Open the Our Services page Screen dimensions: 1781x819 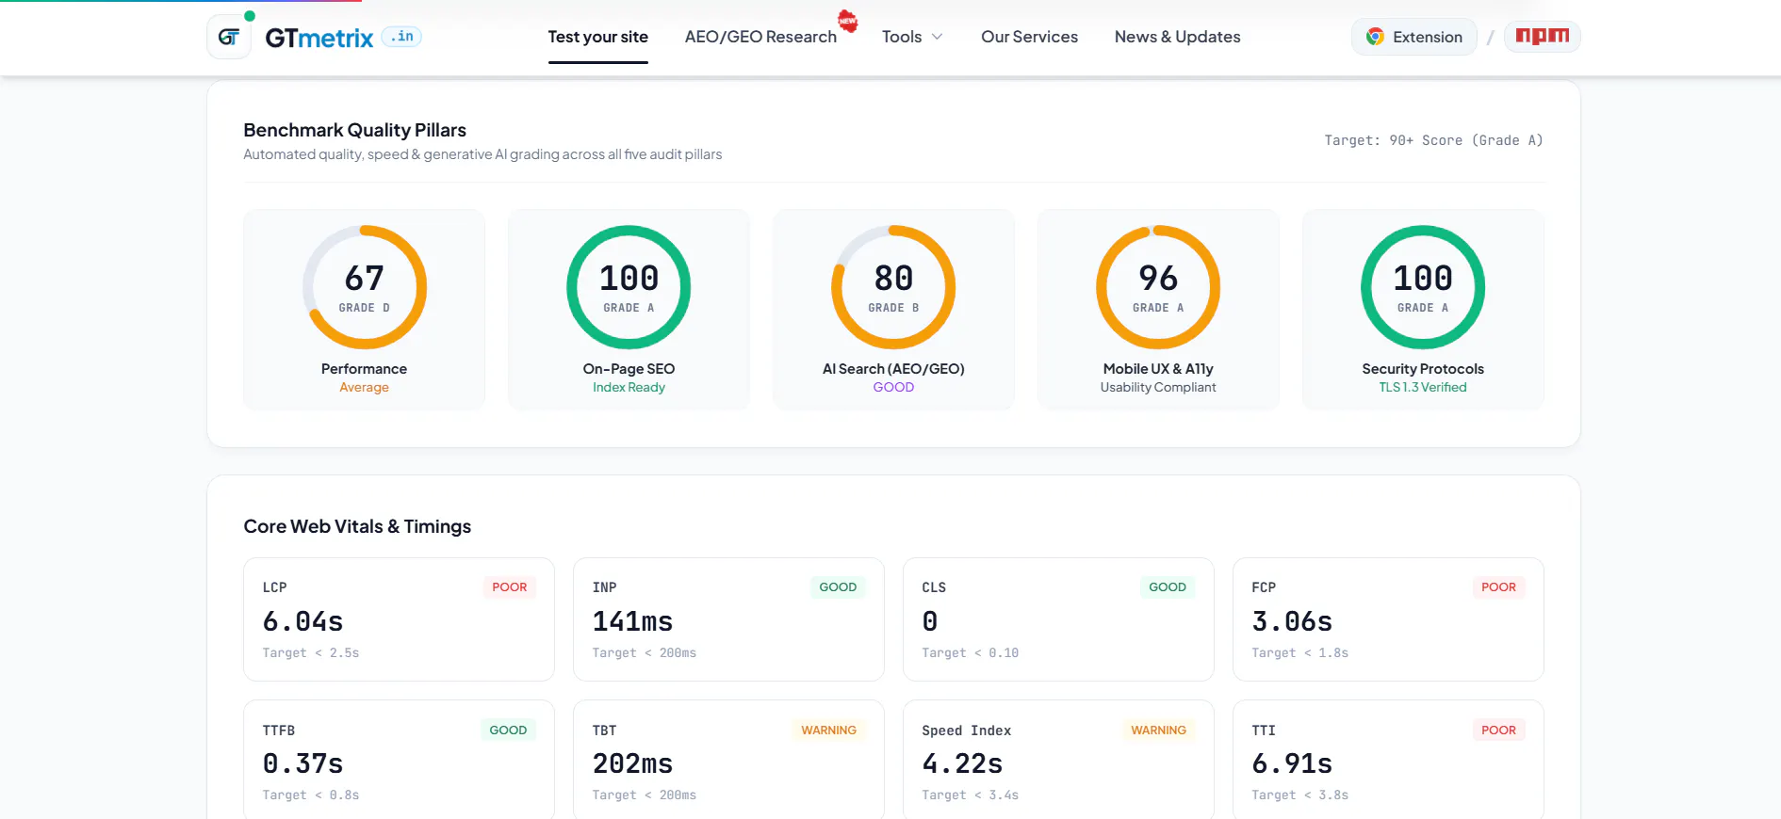click(x=1029, y=37)
